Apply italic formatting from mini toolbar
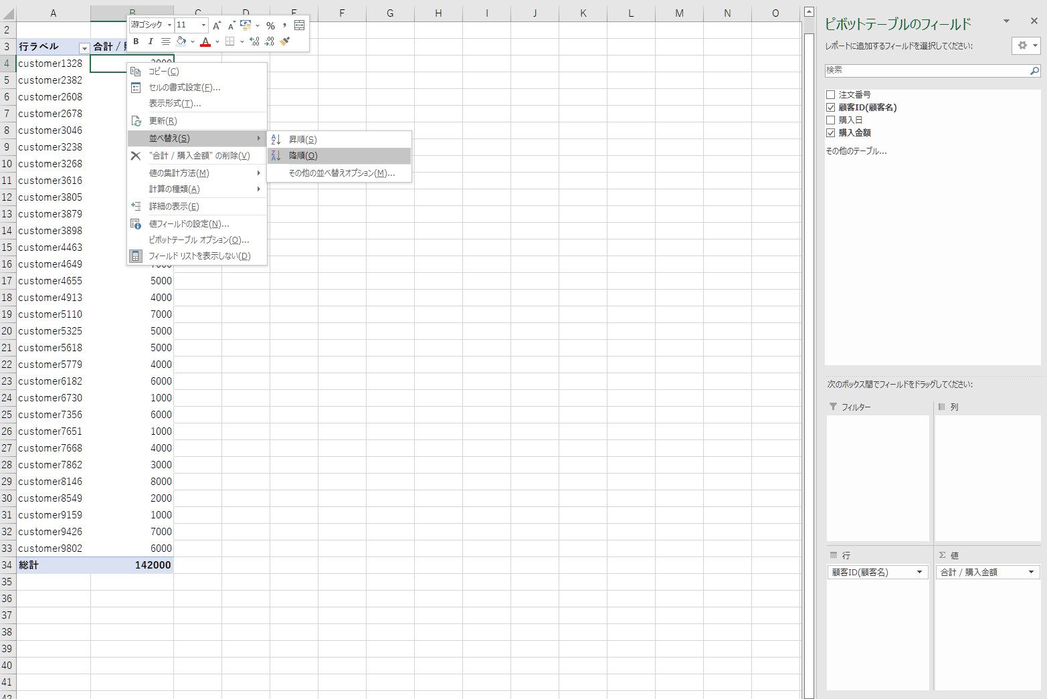Screen dimensions: 1047x699 151,41
